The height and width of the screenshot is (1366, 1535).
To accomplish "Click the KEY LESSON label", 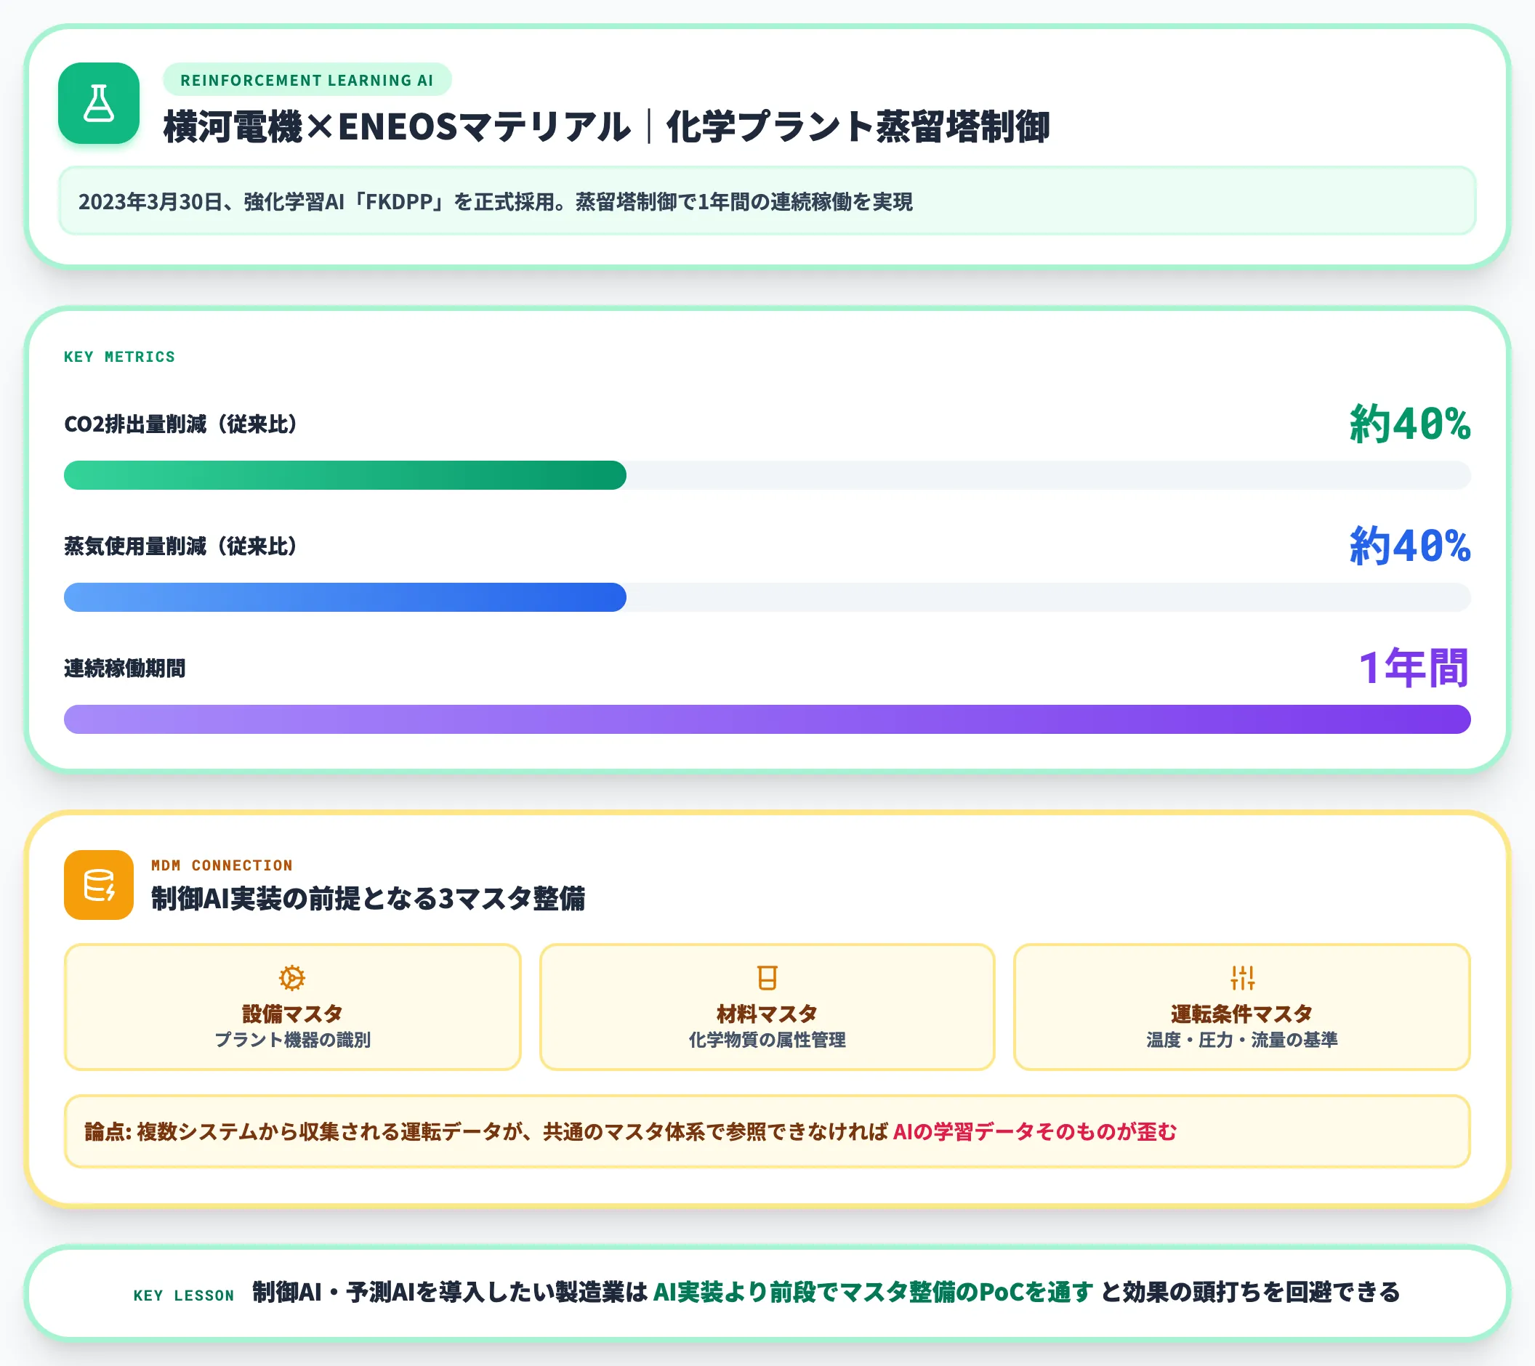I will [184, 1296].
